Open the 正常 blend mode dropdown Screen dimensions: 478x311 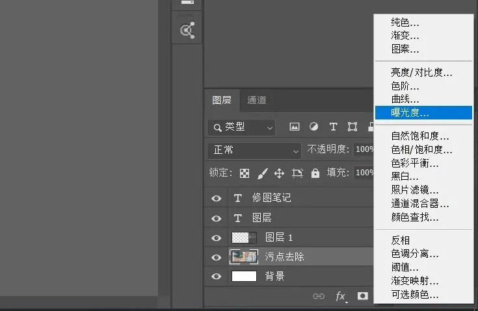point(254,150)
